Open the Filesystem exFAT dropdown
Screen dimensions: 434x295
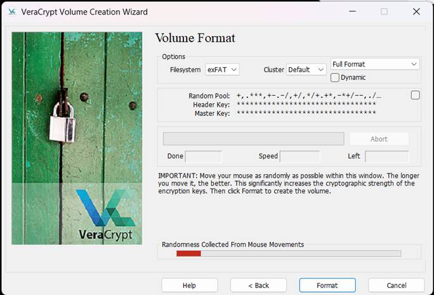click(x=222, y=70)
